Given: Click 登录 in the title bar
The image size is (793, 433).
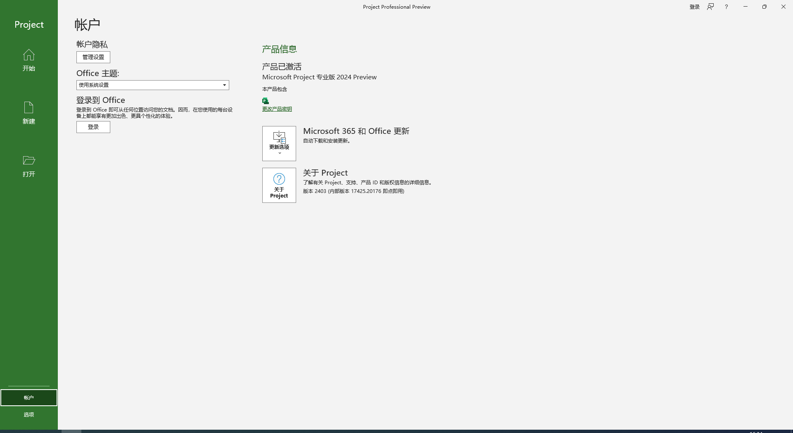Looking at the screenshot, I should (694, 7).
